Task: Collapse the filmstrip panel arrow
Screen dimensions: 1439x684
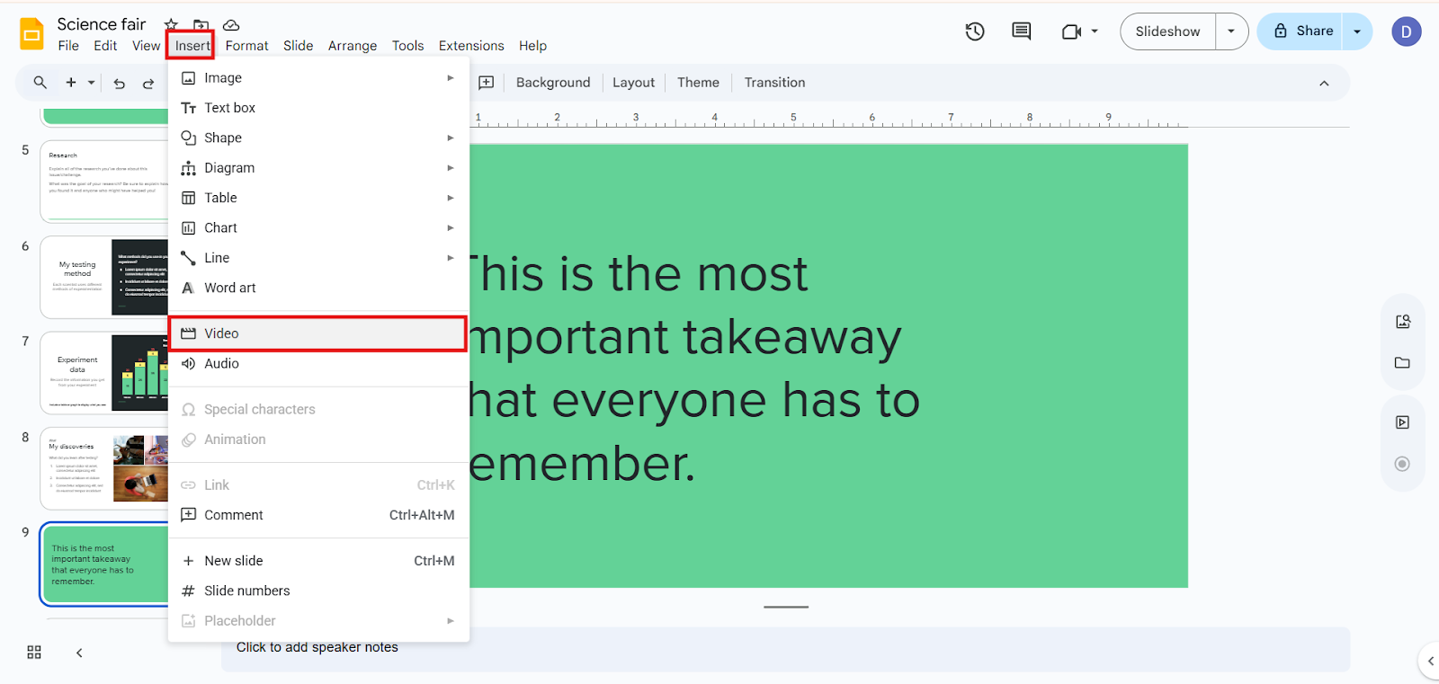Action: pyautogui.click(x=79, y=653)
